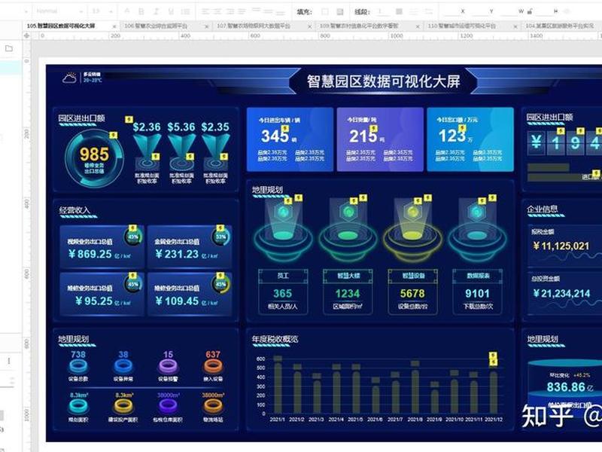The image size is (602, 452).
Task: Switch to tab 110 智慧城市运维可视化平台
Action: [461, 26]
